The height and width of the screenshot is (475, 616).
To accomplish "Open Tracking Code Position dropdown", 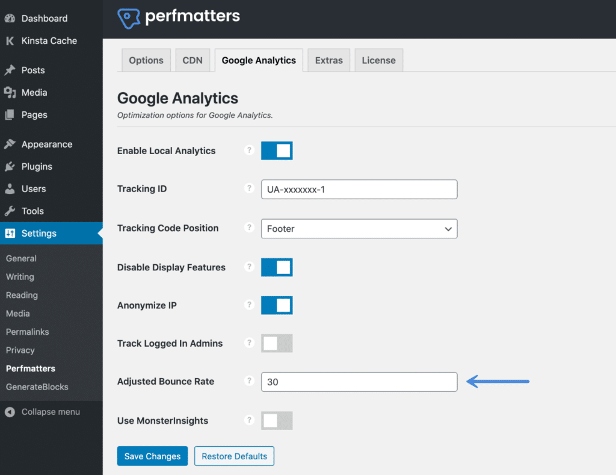I will (359, 229).
